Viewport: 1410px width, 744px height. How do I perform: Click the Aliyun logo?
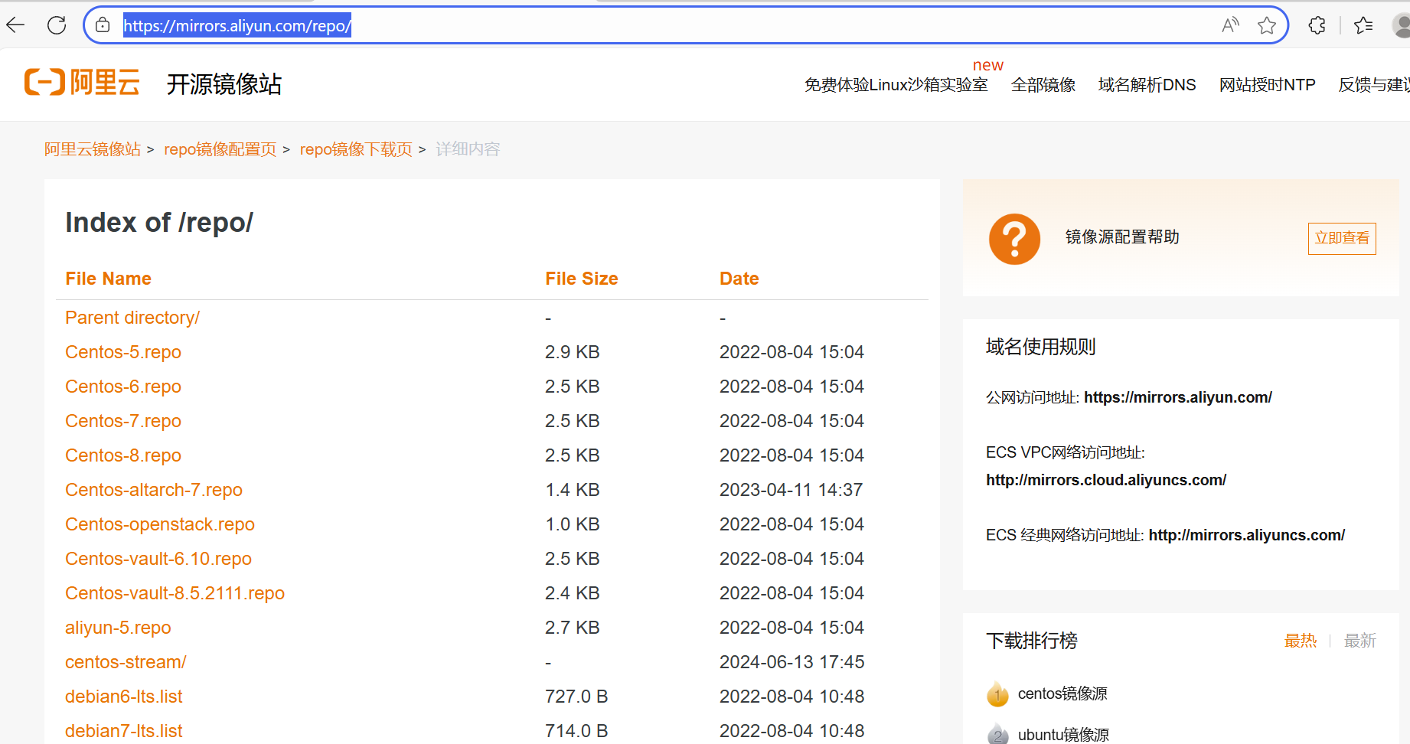coord(82,82)
